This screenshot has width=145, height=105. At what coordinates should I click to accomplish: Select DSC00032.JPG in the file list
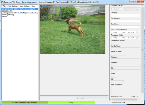click(7, 11)
